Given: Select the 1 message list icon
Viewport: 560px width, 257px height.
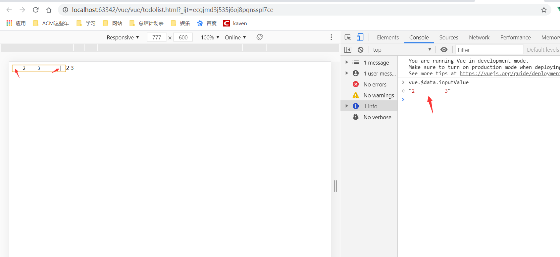Looking at the screenshot, I should pos(356,62).
